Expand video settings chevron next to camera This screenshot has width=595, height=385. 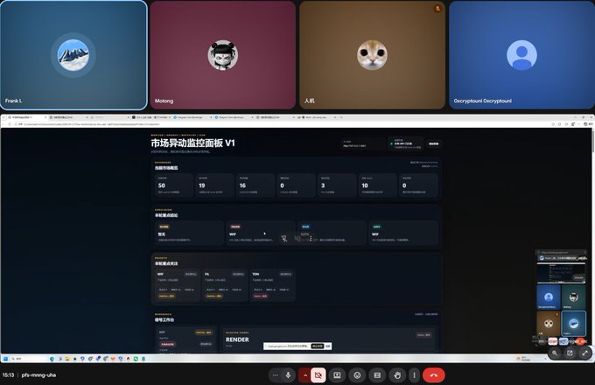(304, 375)
